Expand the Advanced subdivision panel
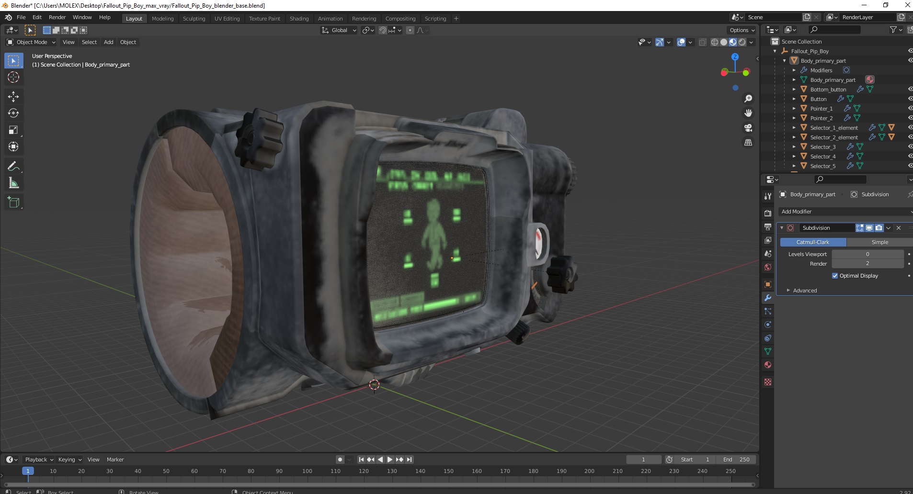The width and height of the screenshot is (913, 494). click(x=805, y=291)
